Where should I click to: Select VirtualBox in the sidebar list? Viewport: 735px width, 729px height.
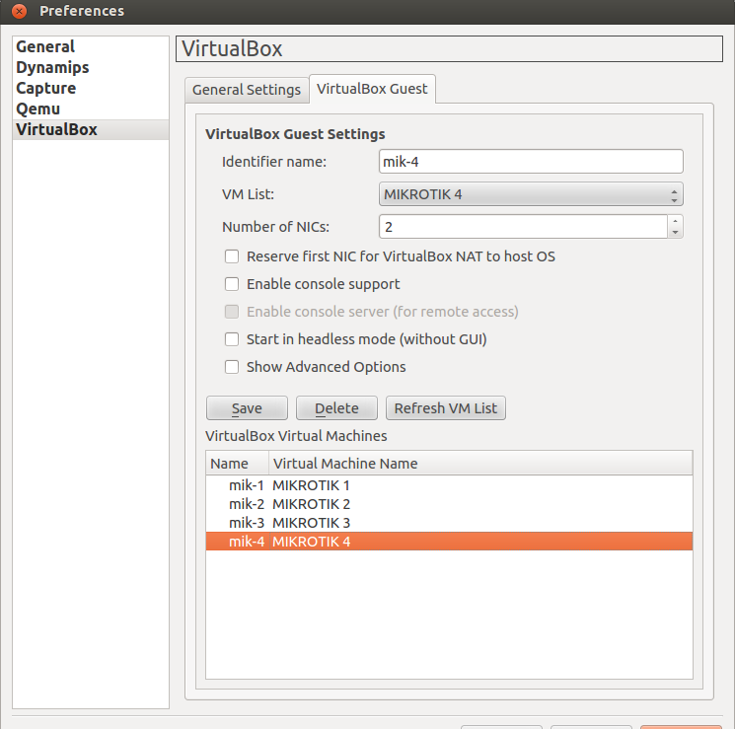point(90,129)
